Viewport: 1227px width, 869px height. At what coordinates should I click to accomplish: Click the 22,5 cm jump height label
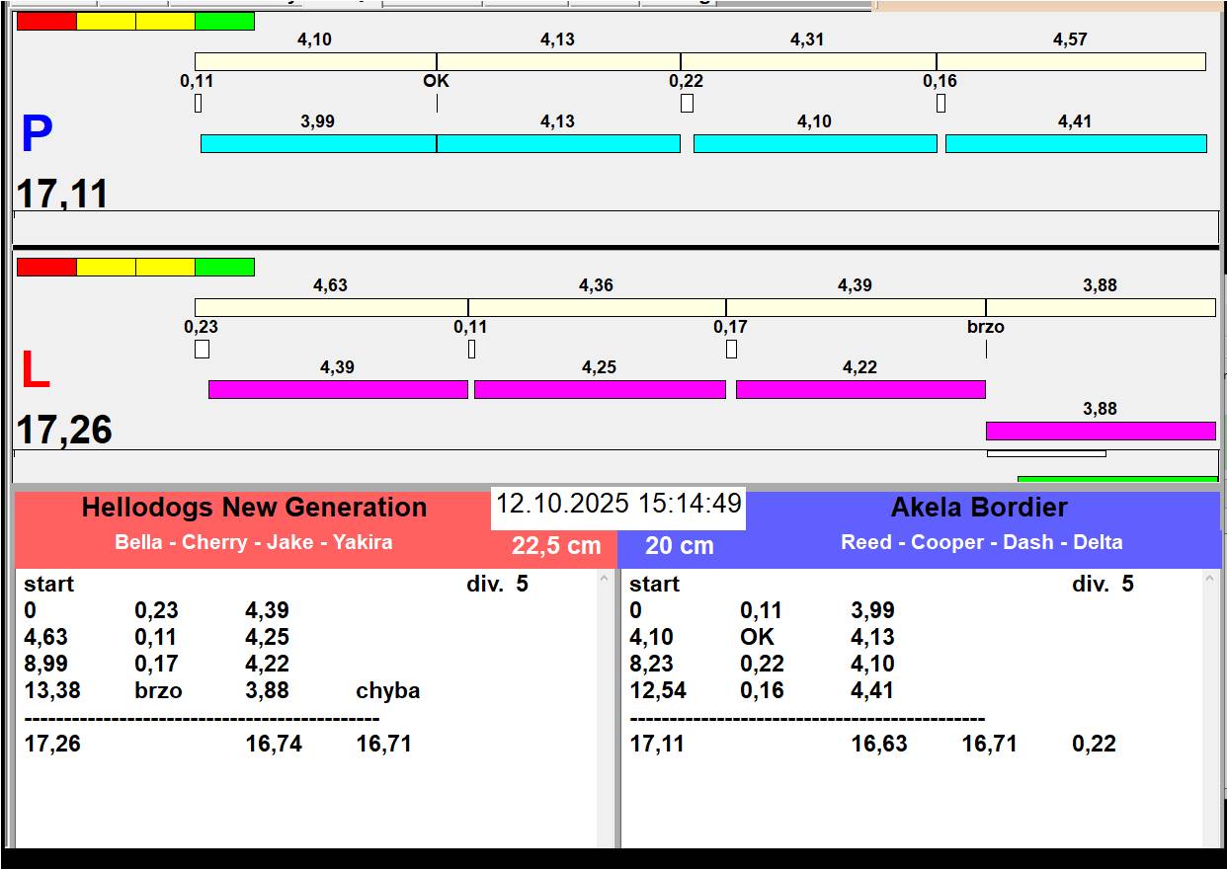tap(556, 545)
